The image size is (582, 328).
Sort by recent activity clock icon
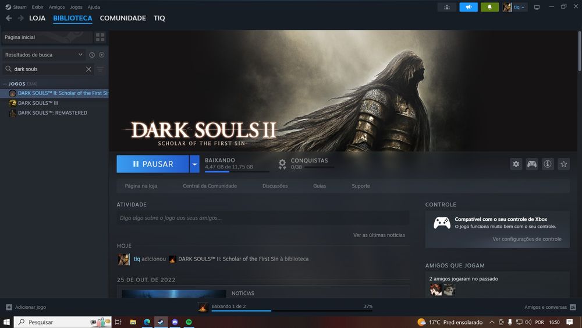click(x=92, y=55)
